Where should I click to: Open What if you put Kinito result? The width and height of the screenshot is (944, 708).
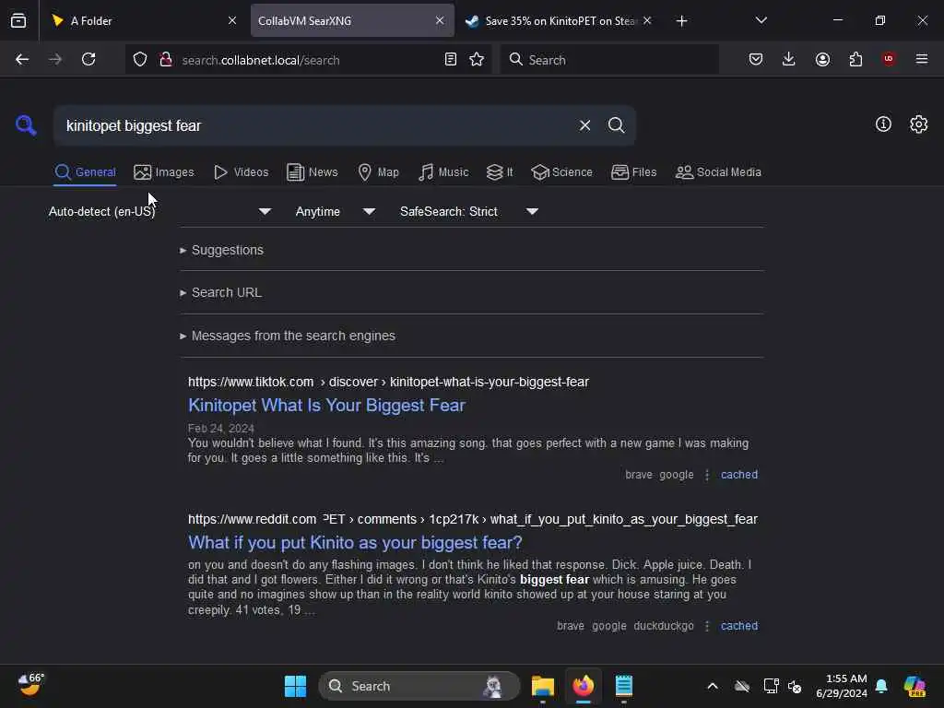tap(355, 542)
